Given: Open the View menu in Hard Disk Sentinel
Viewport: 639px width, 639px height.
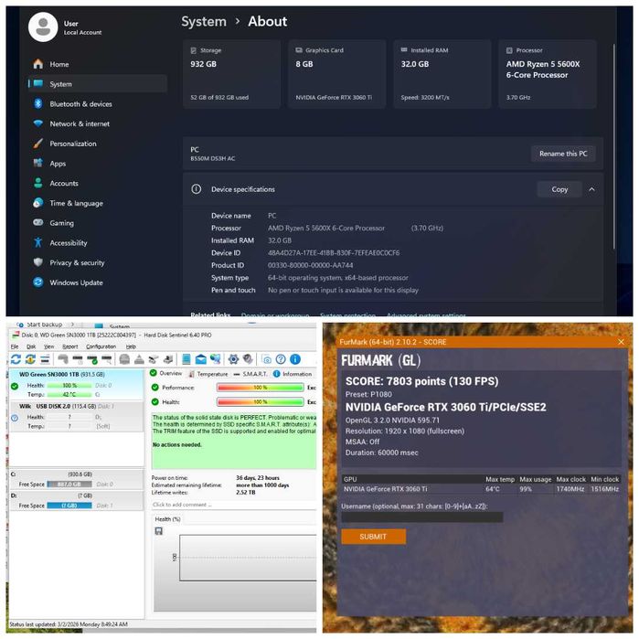Looking at the screenshot, I should (x=48, y=346).
